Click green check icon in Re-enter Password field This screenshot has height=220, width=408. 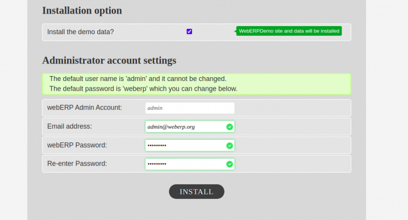pos(230,164)
